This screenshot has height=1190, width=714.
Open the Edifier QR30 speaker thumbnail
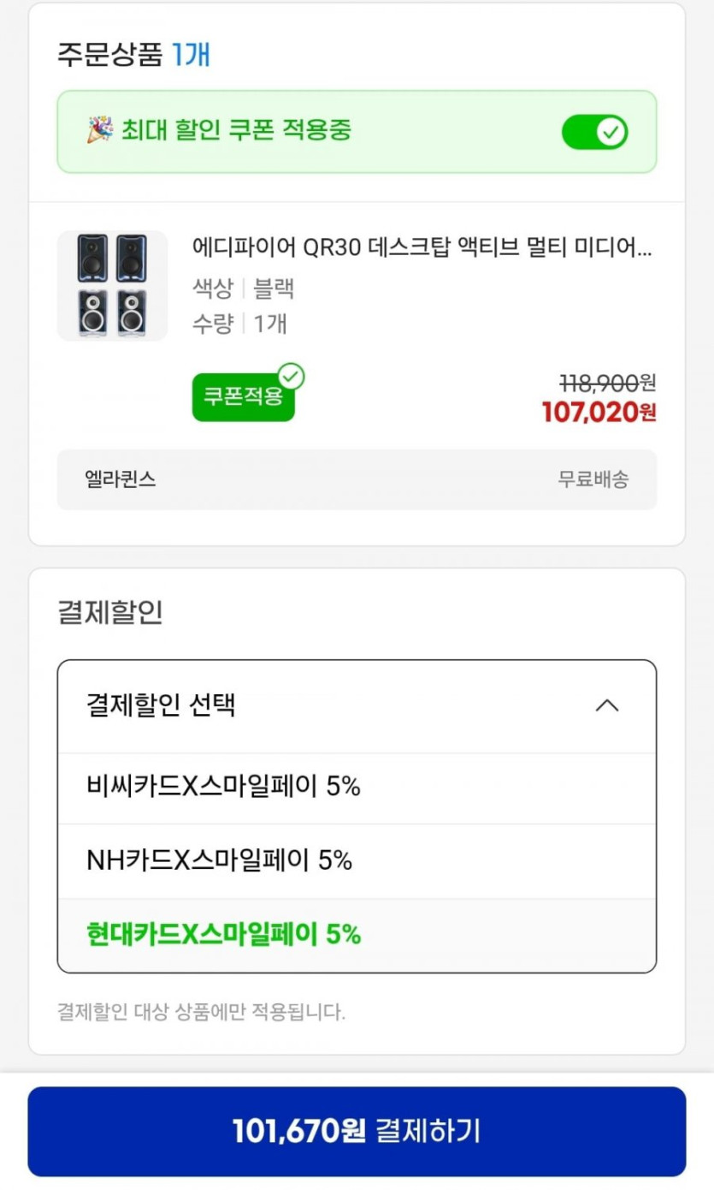pyautogui.click(x=112, y=286)
